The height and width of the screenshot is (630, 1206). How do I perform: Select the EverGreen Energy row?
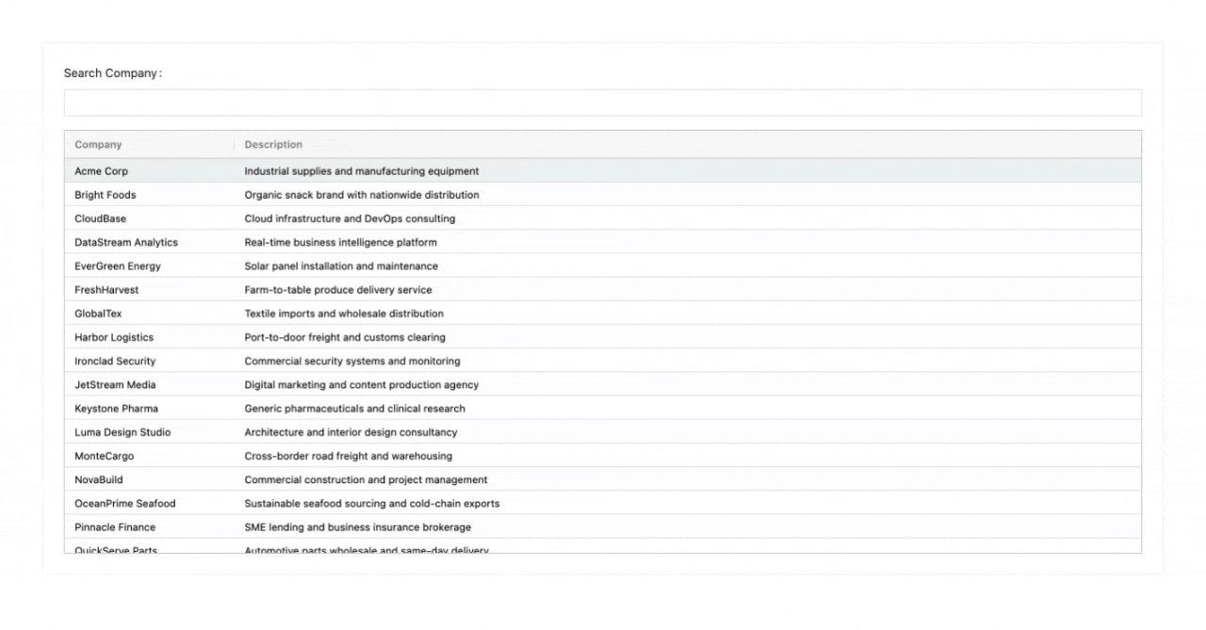click(118, 267)
